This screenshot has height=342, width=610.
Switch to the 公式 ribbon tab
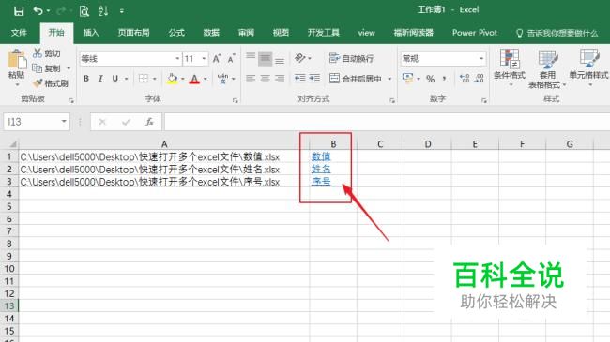click(x=176, y=33)
